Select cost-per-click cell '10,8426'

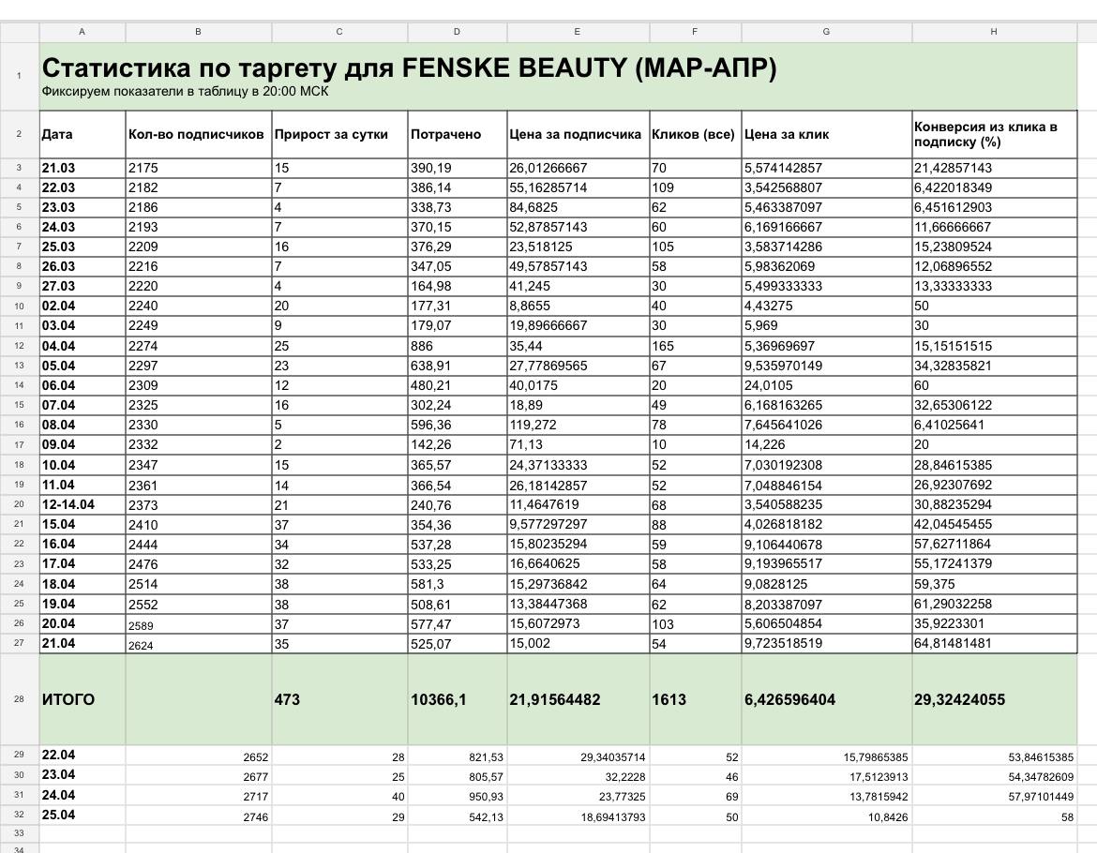[x=827, y=816]
